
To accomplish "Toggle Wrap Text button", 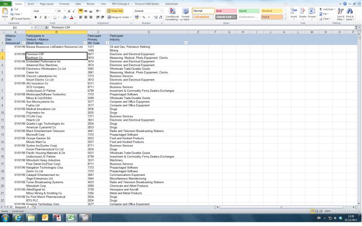I will (115, 11).
